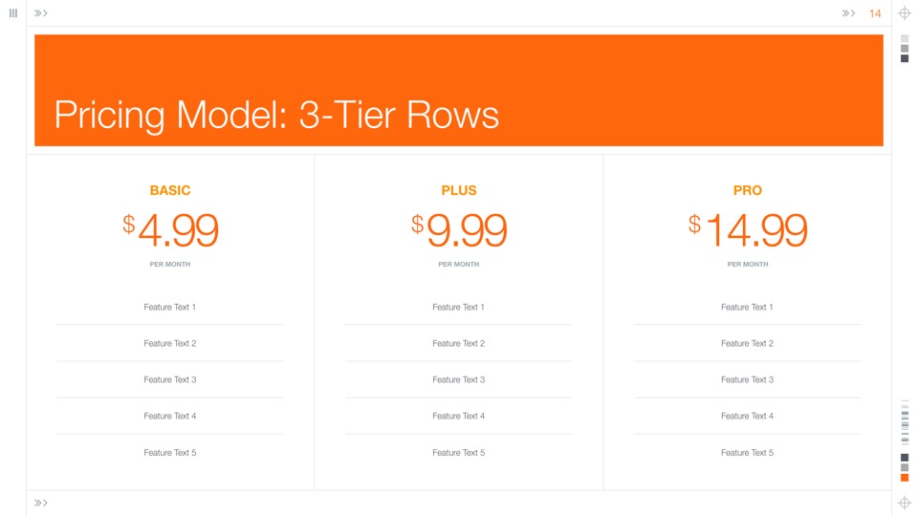The image size is (918, 516).
Task: Click the three vertical bars icon top-left
Action: (x=13, y=13)
